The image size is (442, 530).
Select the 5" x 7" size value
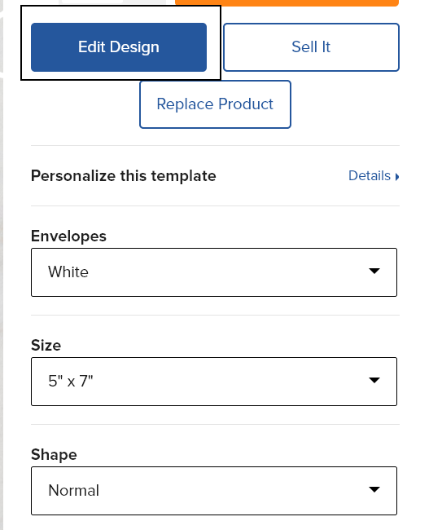pos(71,382)
